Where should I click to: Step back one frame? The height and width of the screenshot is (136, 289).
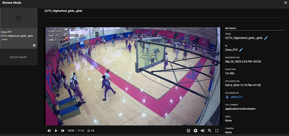(x=49, y=131)
